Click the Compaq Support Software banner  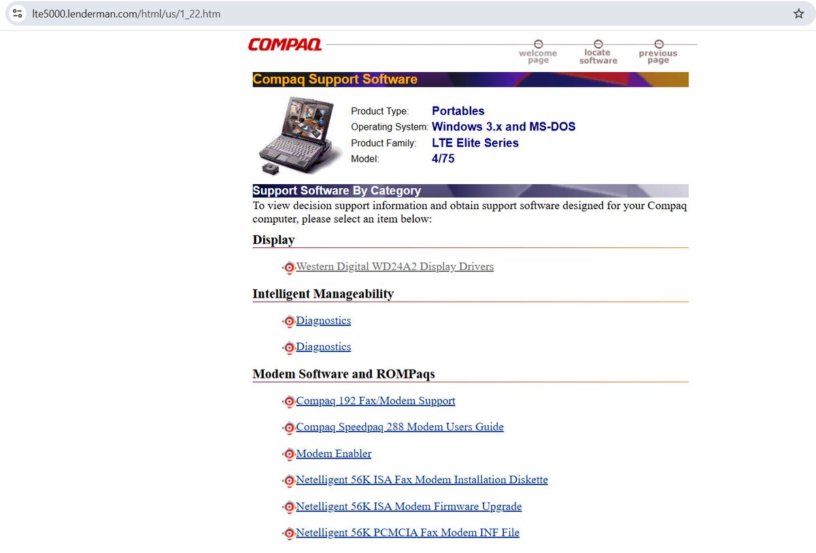(471, 79)
